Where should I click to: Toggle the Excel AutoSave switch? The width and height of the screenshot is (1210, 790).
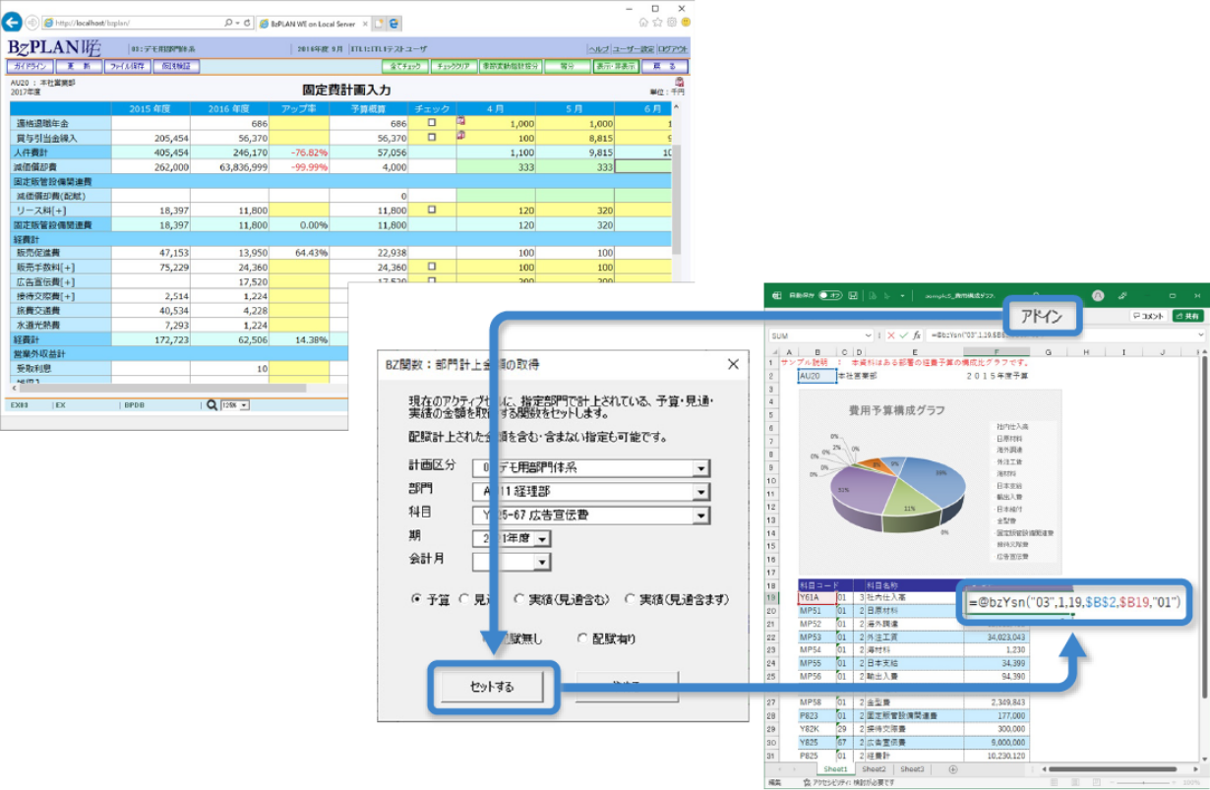829,295
